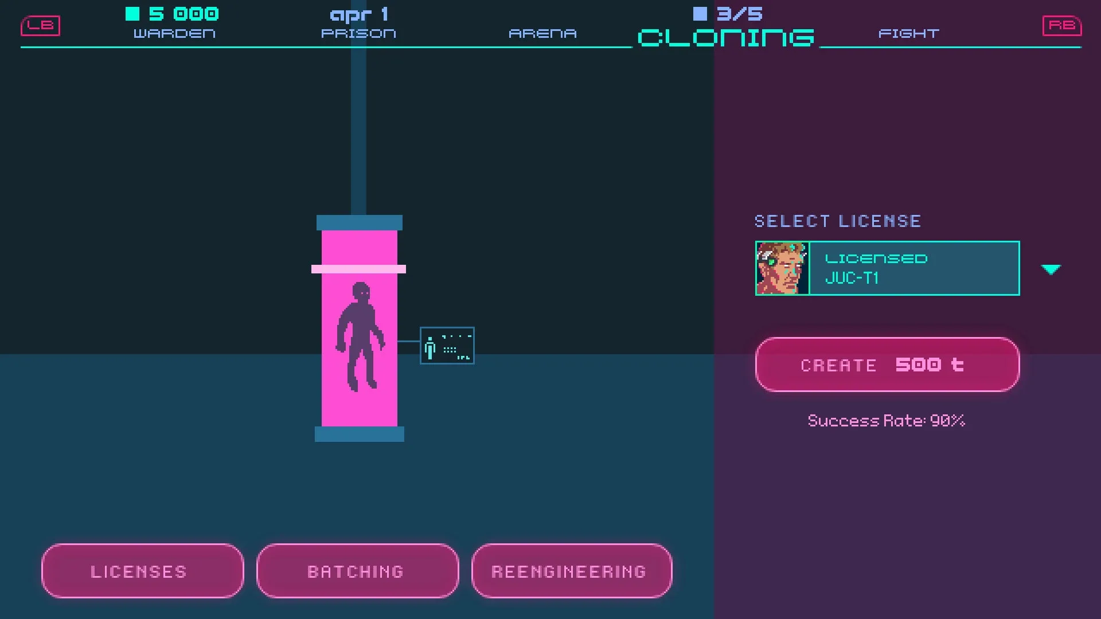The image size is (1101, 619).
Task: Open the Batching button
Action: (x=357, y=571)
